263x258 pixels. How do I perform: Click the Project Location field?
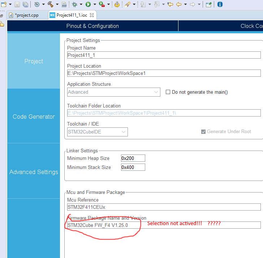coord(164,73)
